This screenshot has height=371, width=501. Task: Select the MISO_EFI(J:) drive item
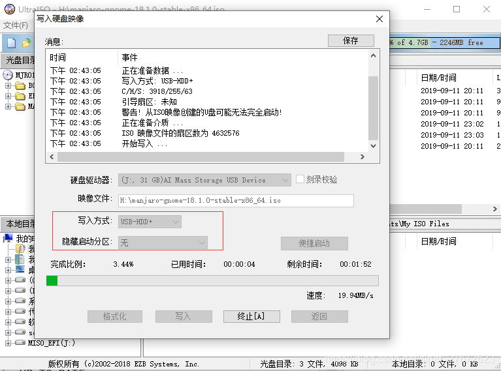pyautogui.click(x=52, y=342)
